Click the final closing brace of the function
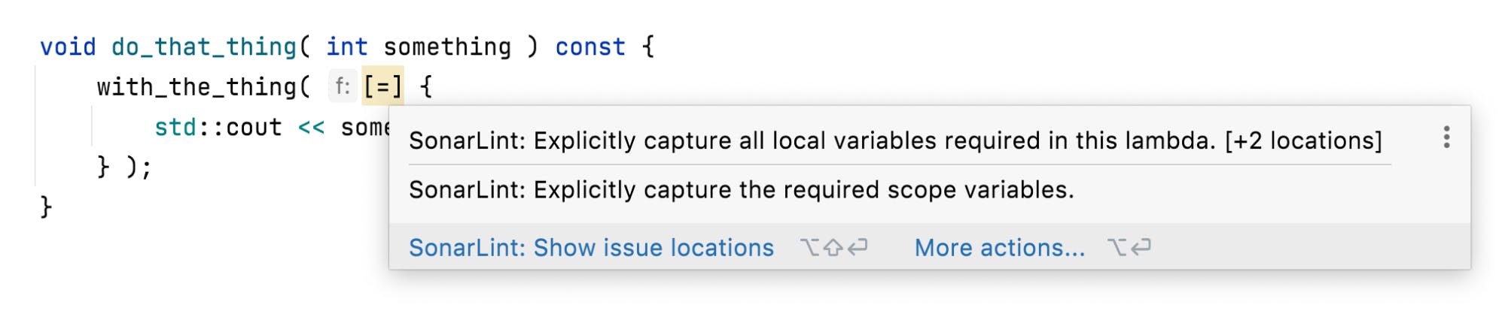The width and height of the screenshot is (1505, 332). 46,207
